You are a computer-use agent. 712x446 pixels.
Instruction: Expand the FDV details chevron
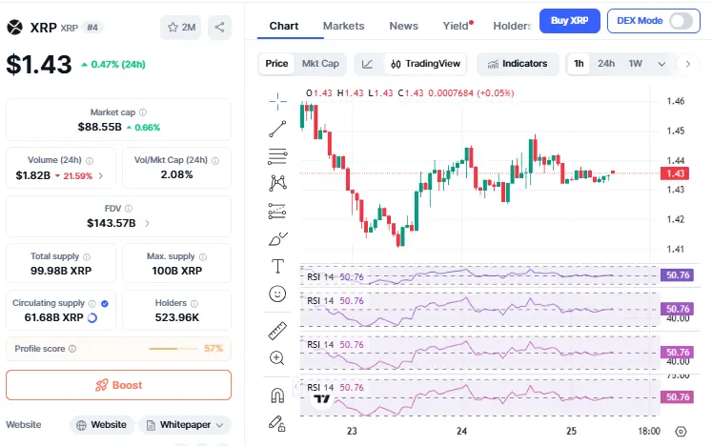point(146,223)
